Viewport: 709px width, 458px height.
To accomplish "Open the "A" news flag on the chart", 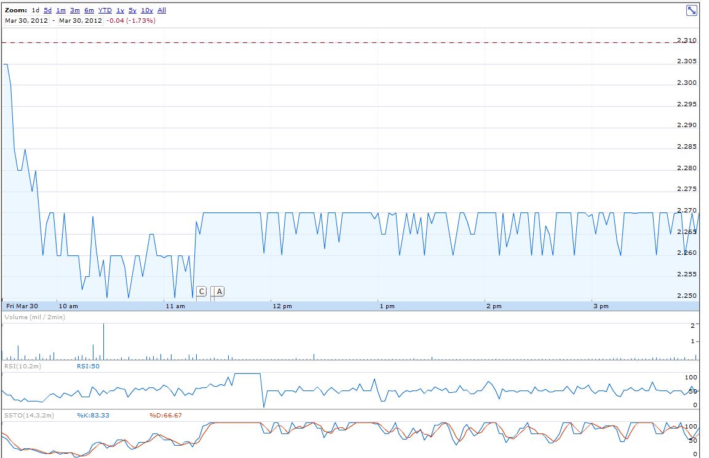I will (x=218, y=291).
